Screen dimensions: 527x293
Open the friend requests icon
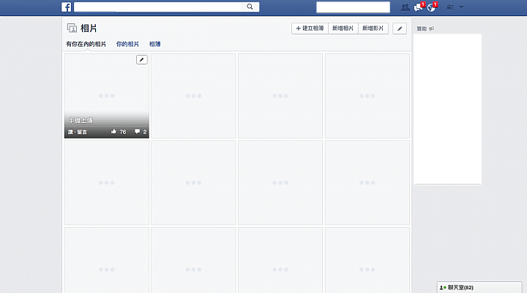coord(405,7)
